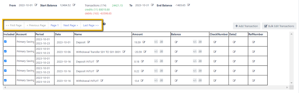Viewport: 301px width, 93px height.
Task: Edit the End Balance -1485.65
Action: 188,5
